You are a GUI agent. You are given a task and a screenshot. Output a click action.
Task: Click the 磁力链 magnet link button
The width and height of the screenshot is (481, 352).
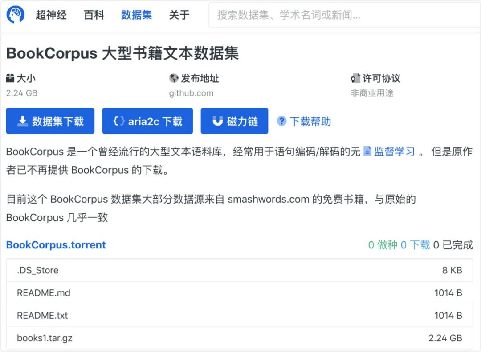234,121
